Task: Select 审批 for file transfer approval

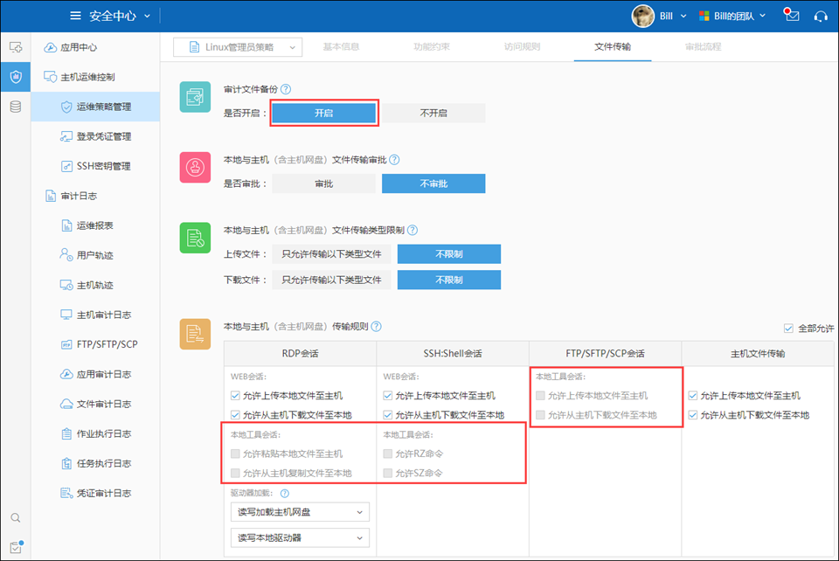Action: click(323, 184)
